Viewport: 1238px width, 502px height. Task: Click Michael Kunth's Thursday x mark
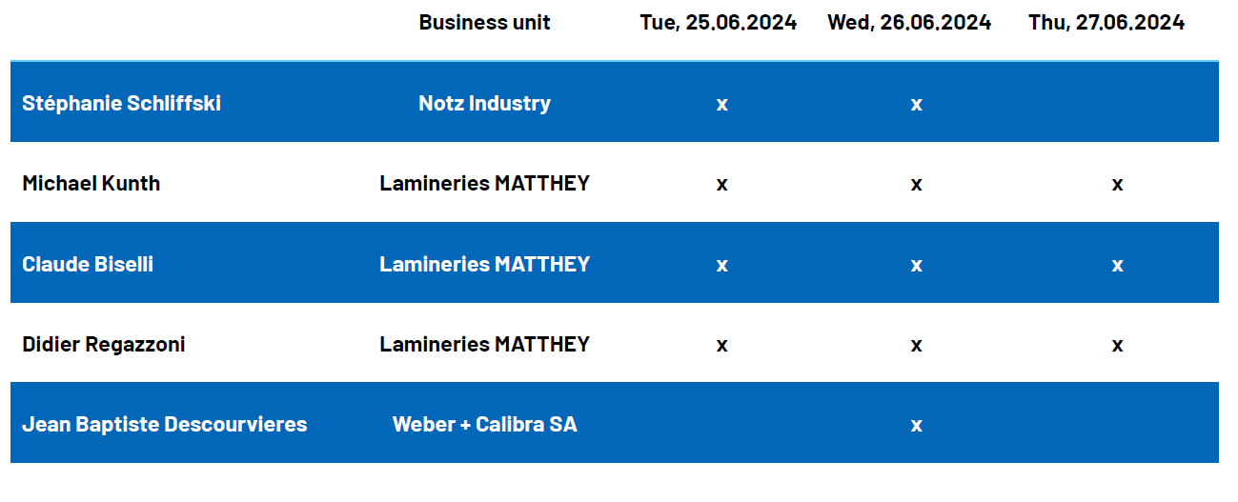coord(1117,184)
